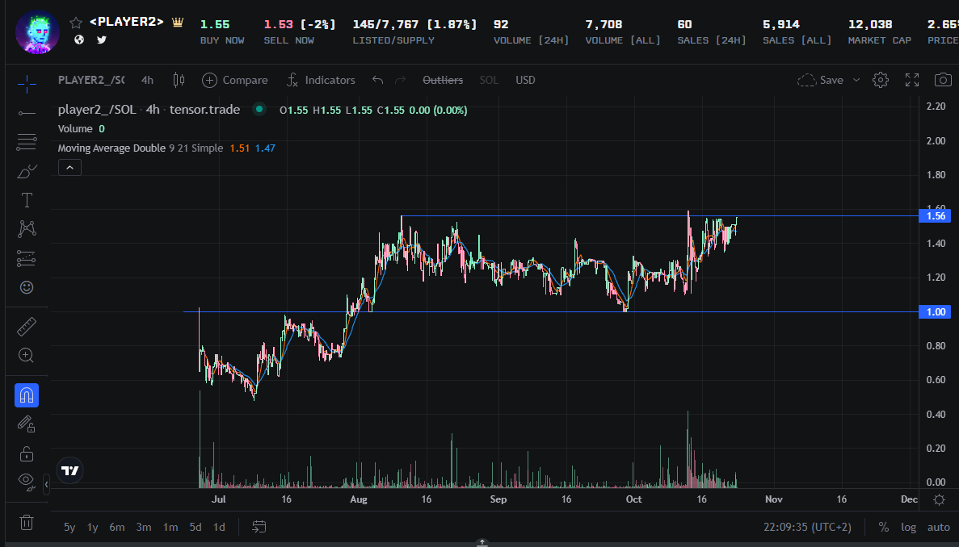This screenshot has height=547, width=959.
Task: Set time range to 1m
Action: (170, 527)
